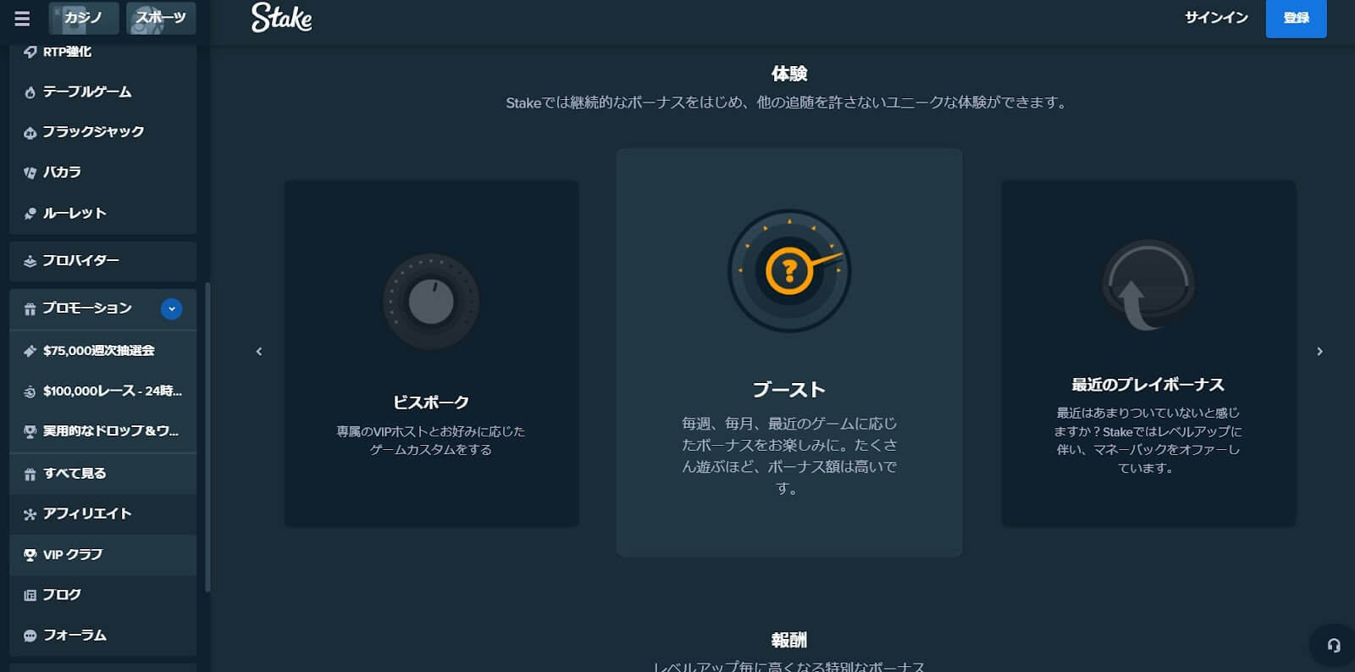Click the ビスポーク dial knob icon

(431, 302)
